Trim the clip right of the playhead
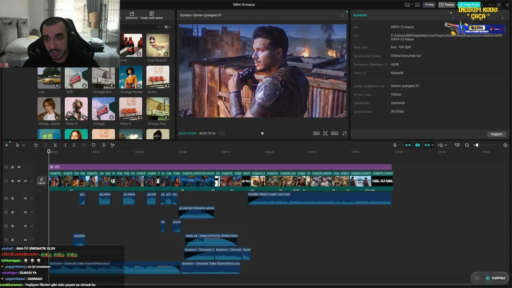Viewport: 512px width, 288px height. point(74,145)
